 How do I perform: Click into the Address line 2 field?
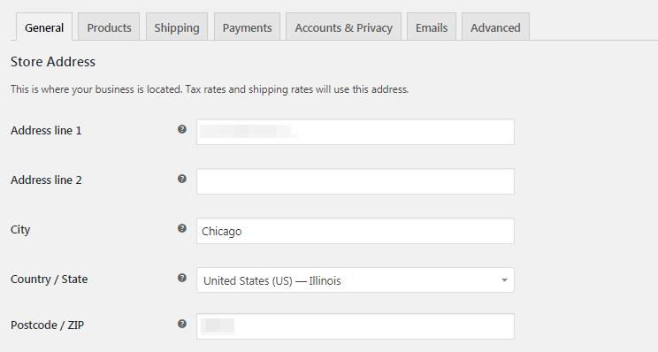point(356,181)
